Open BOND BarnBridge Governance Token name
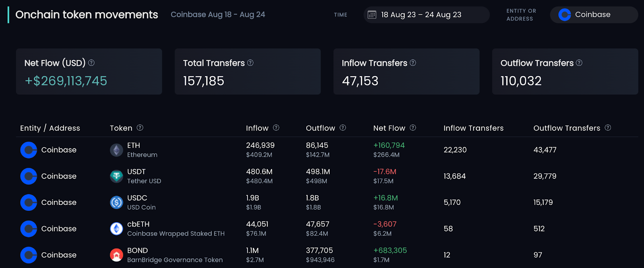Viewport: 644px width, 268px height. tap(175, 255)
